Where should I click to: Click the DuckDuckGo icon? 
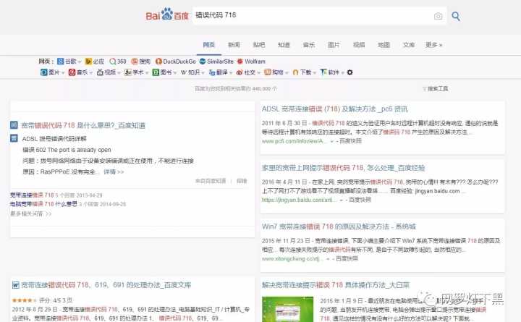pos(158,62)
